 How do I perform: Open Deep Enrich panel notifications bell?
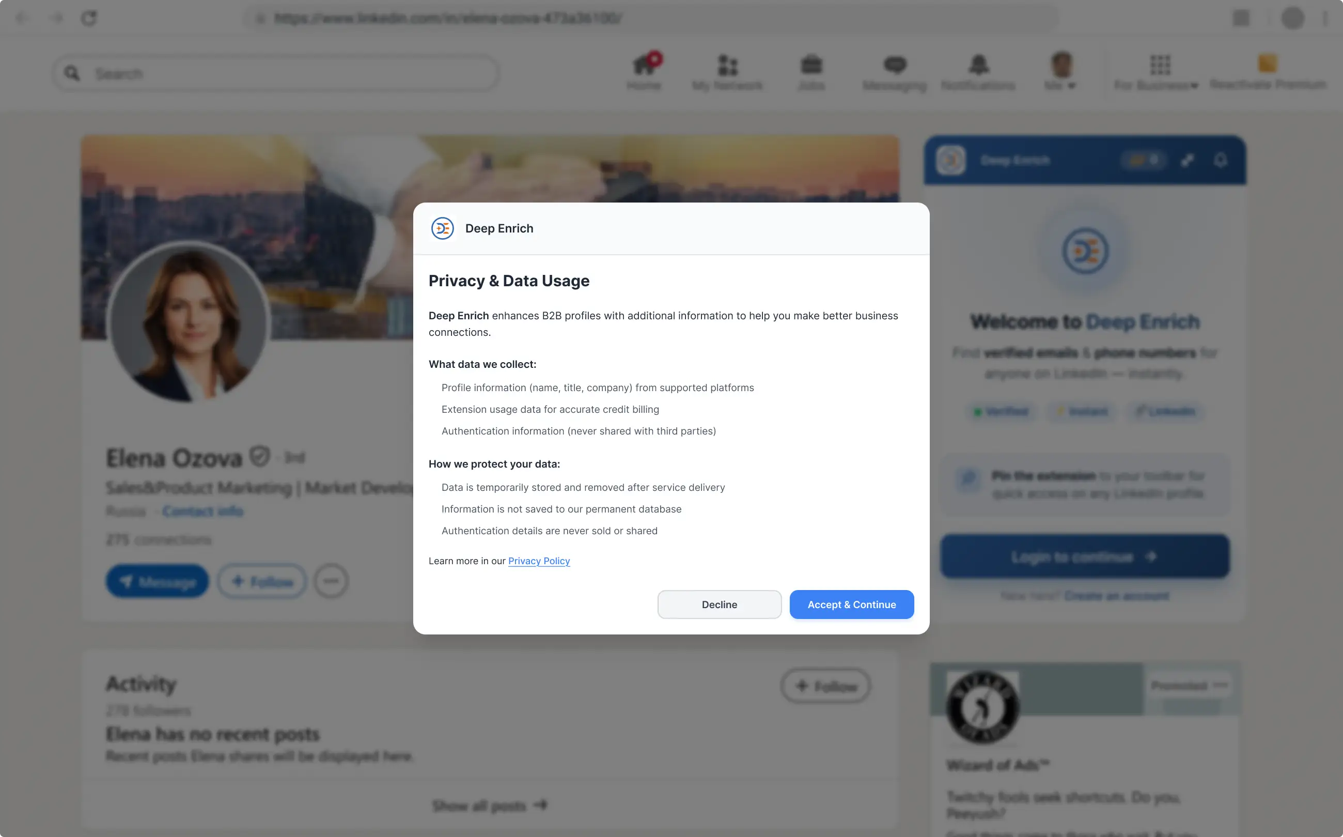click(1221, 160)
